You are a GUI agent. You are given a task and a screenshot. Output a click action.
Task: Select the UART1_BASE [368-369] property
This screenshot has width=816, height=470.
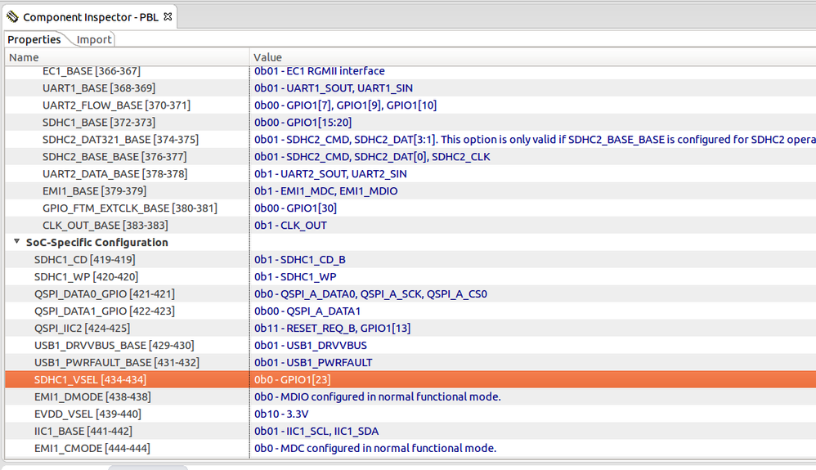click(98, 88)
